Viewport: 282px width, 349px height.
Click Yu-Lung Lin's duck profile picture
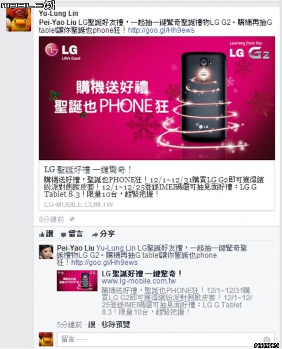[x=19, y=20]
